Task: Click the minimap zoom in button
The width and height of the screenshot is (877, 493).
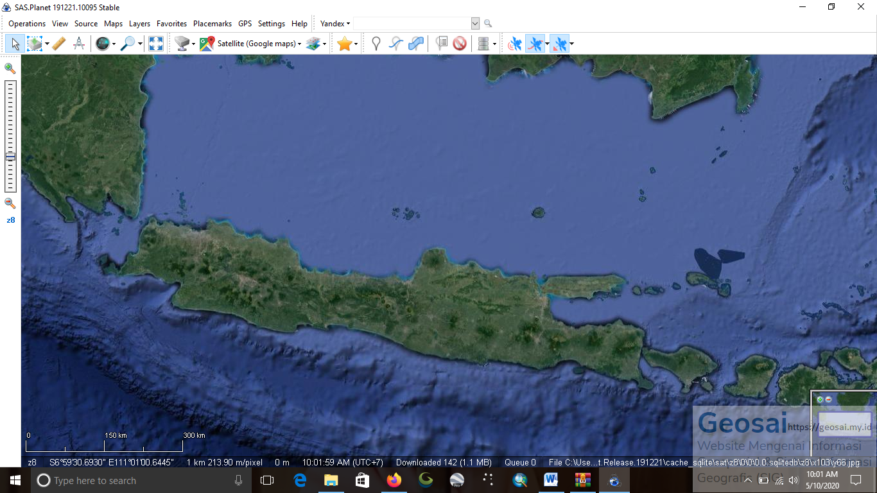Action: coord(820,399)
